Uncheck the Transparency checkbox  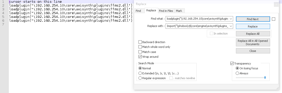pyautogui.click(x=232, y=64)
